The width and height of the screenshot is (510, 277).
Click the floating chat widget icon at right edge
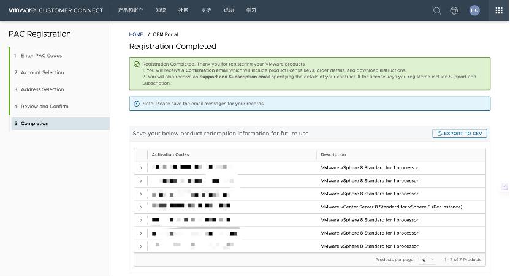pos(504,187)
